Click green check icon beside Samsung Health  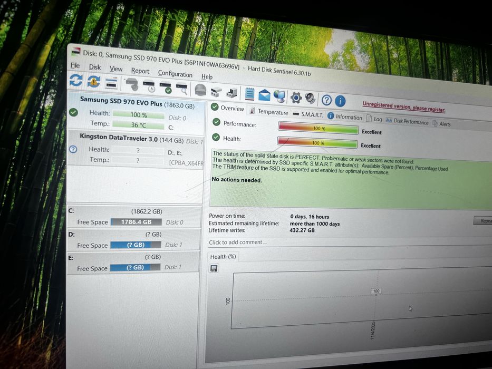coord(73,112)
